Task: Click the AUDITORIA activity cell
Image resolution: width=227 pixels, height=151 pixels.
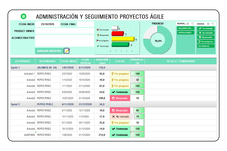Action: click(23, 135)
